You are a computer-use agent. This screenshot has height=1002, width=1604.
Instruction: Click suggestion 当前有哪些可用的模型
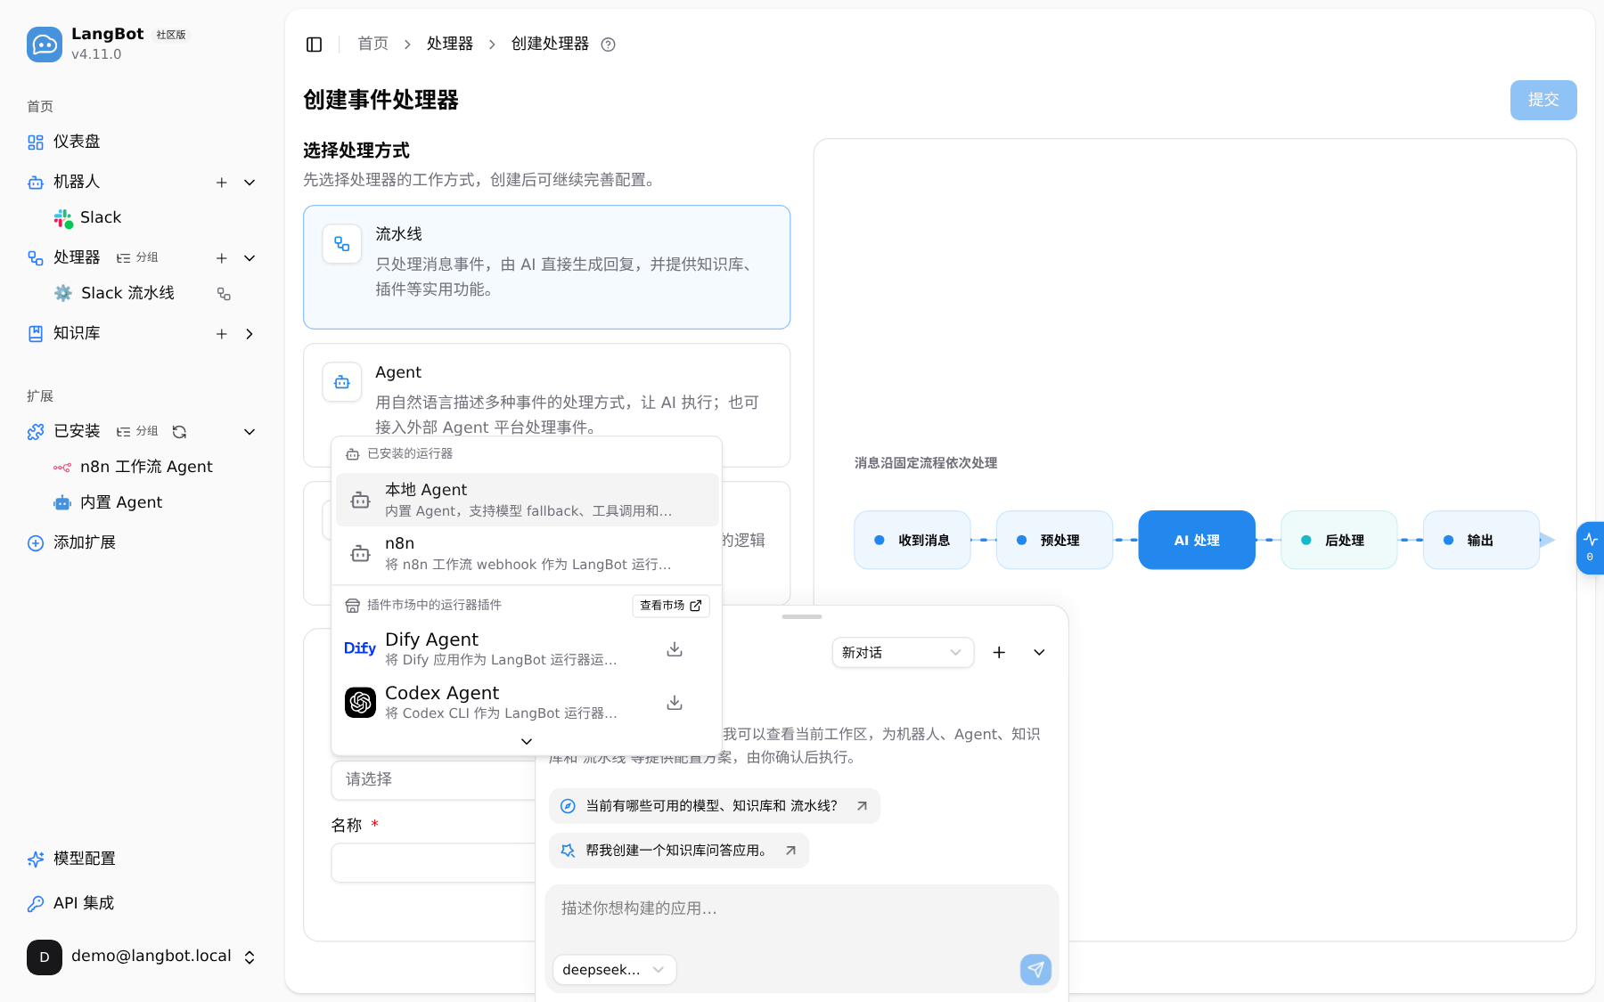[x=715, y=806]
